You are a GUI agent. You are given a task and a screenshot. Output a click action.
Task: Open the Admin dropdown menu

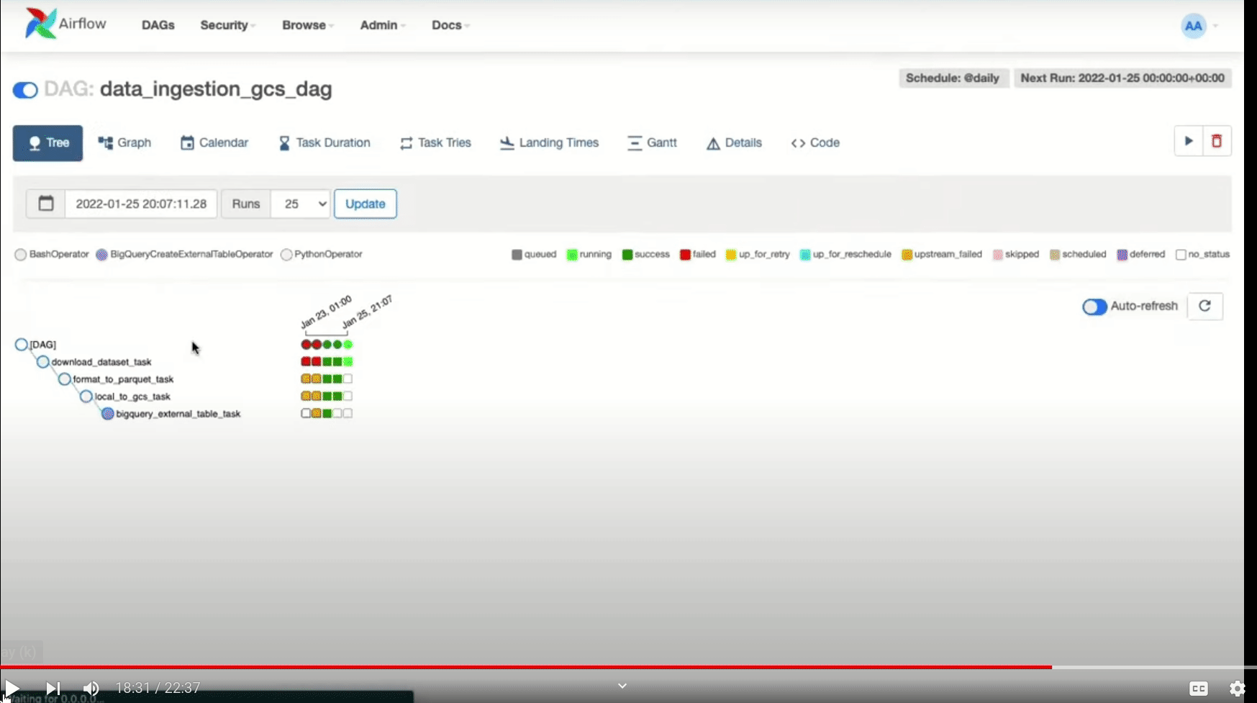click(382, 25)
